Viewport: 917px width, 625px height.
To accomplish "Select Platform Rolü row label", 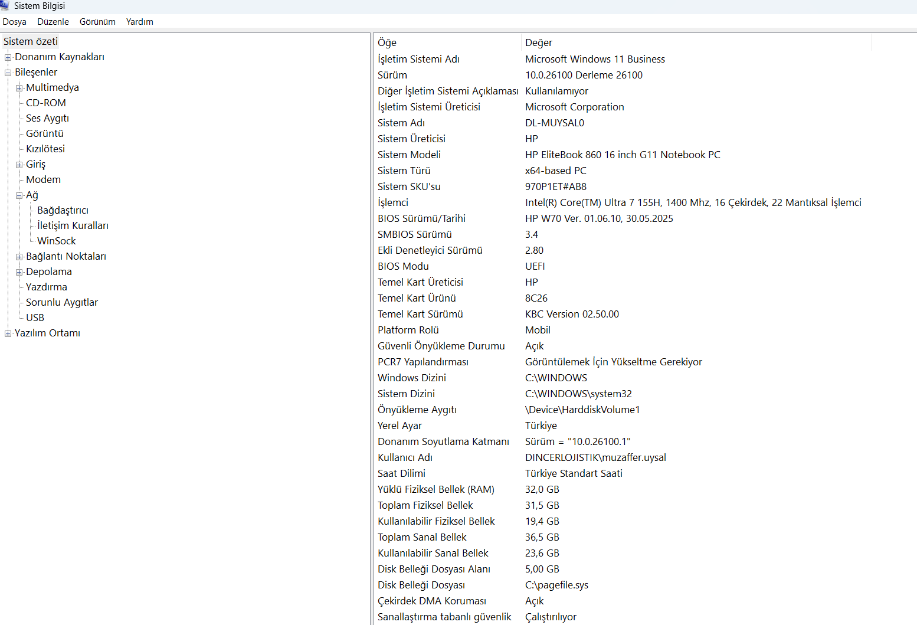I will coord(408,330).
